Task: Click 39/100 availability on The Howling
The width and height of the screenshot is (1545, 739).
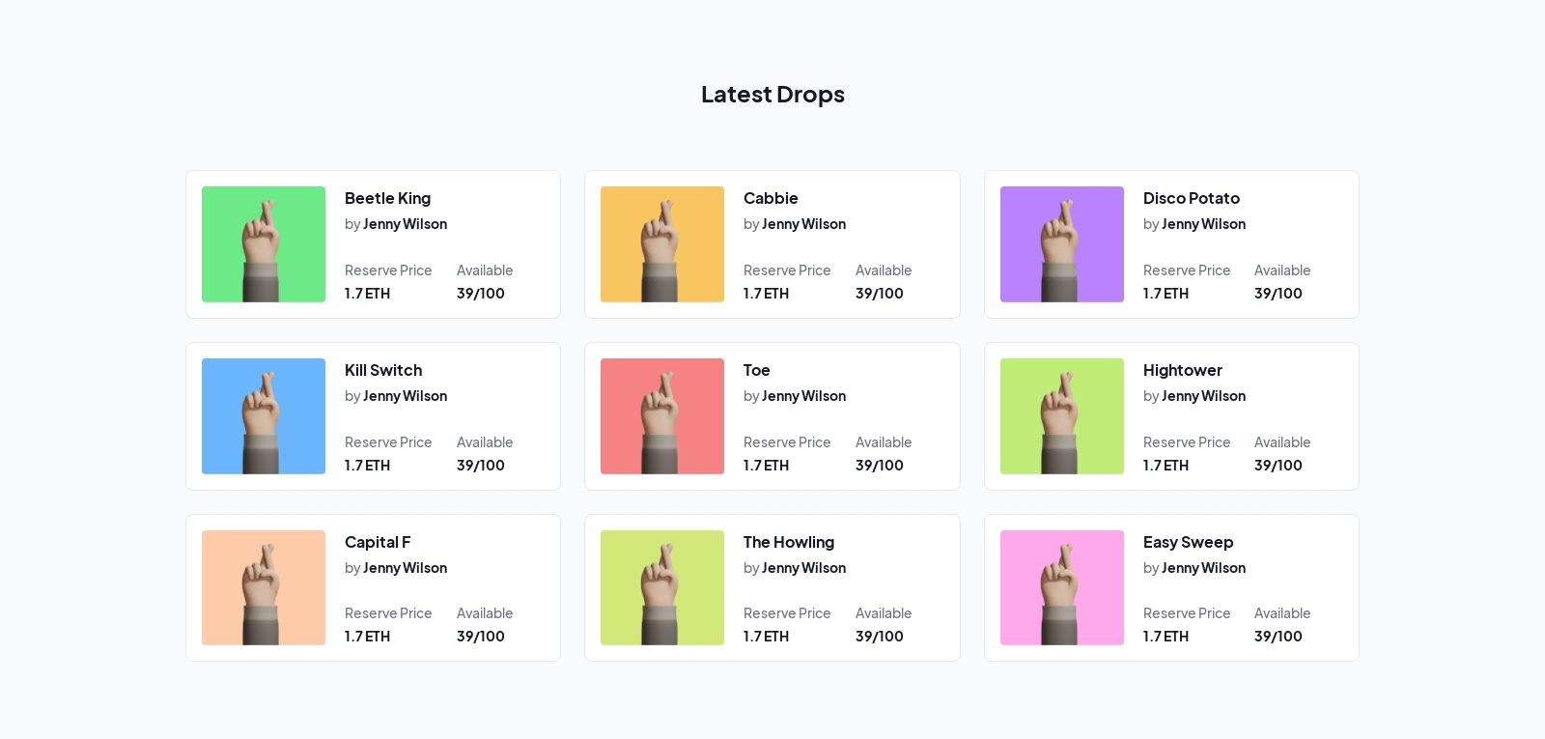Action: point(880,637)
